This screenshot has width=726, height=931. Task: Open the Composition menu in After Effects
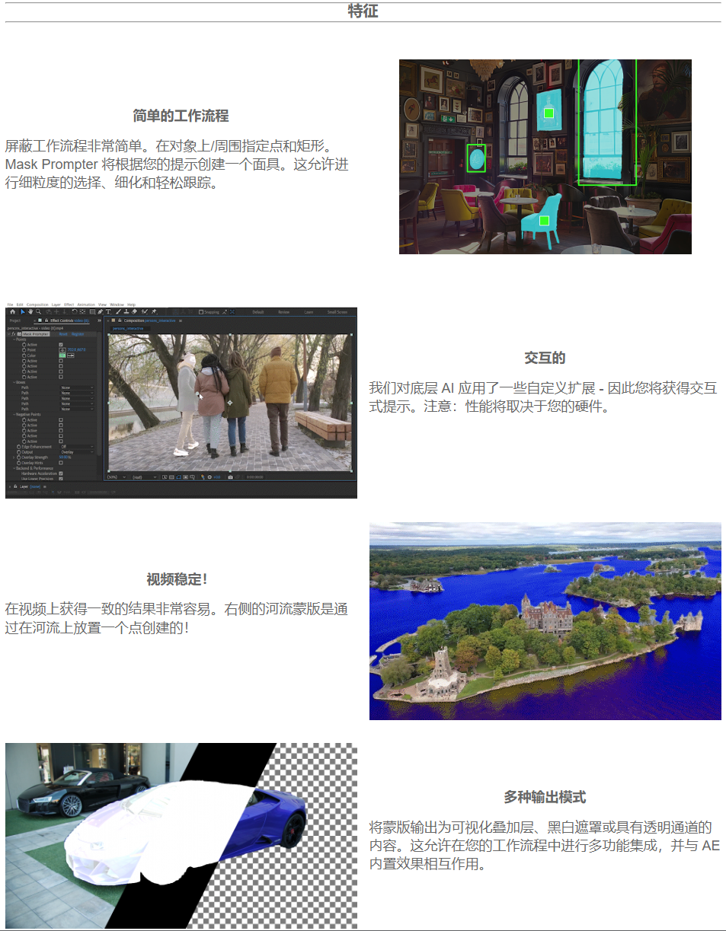pos(37,304)
